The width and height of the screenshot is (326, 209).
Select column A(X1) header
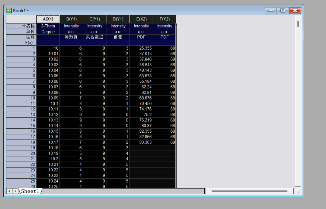[x=48, y=19]
